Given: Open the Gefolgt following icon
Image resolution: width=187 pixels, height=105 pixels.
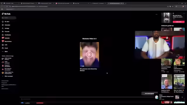Looking at the screenshot, I should pos(3,28).
